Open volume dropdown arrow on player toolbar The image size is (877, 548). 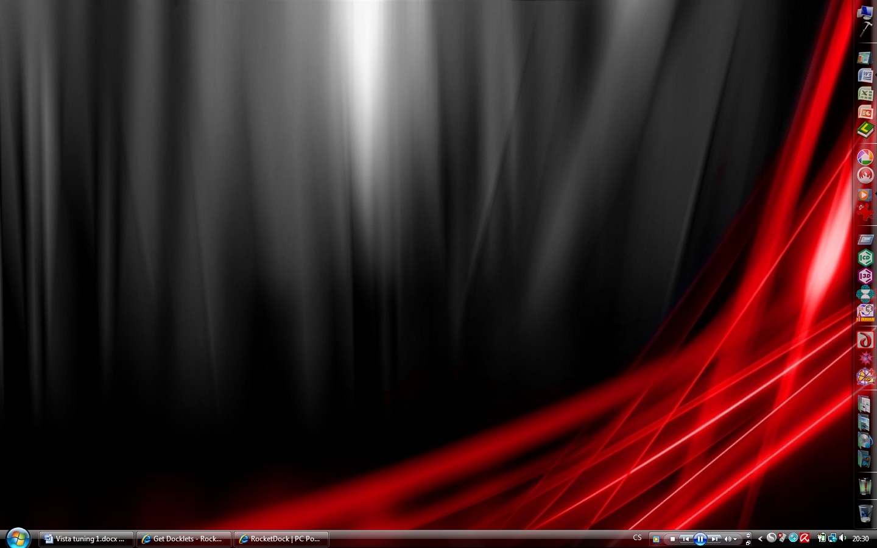tap(735, 539)
